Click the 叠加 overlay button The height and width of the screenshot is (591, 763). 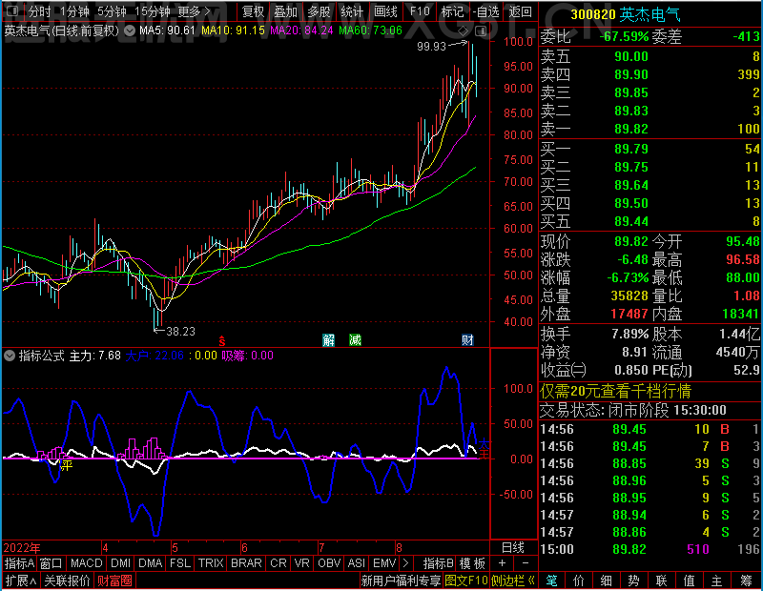pyautogui.click(x=285, y=11)
